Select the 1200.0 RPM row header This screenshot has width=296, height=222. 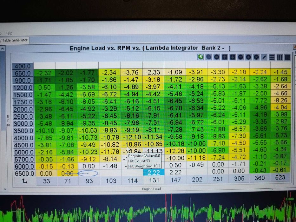pyautogui.click(x=23, y=88)
